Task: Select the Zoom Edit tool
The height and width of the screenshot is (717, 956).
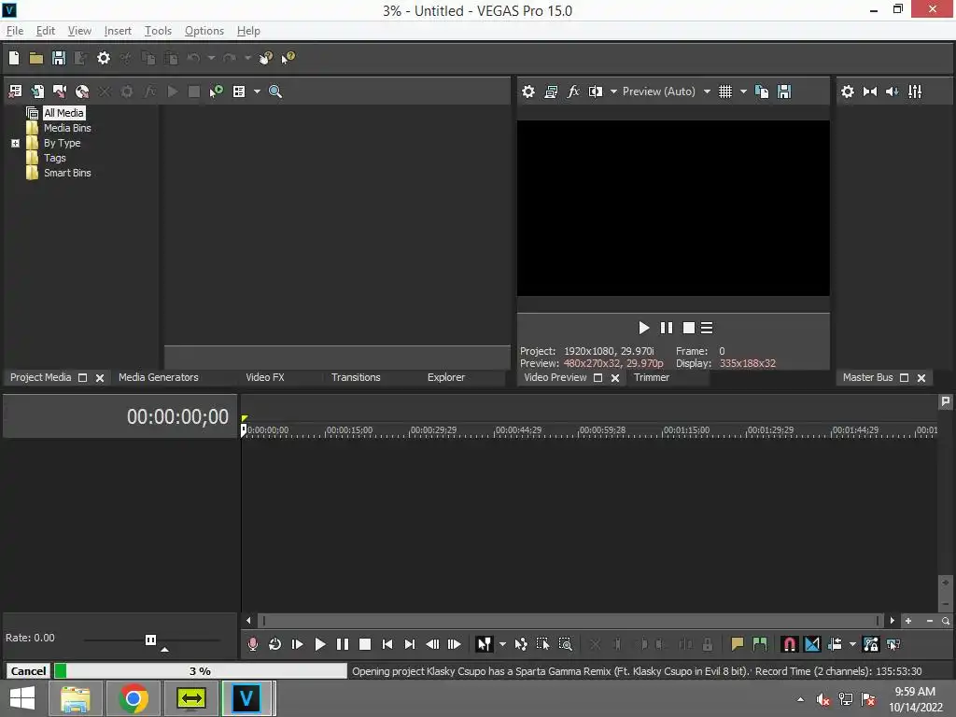Action: (565, 644)
